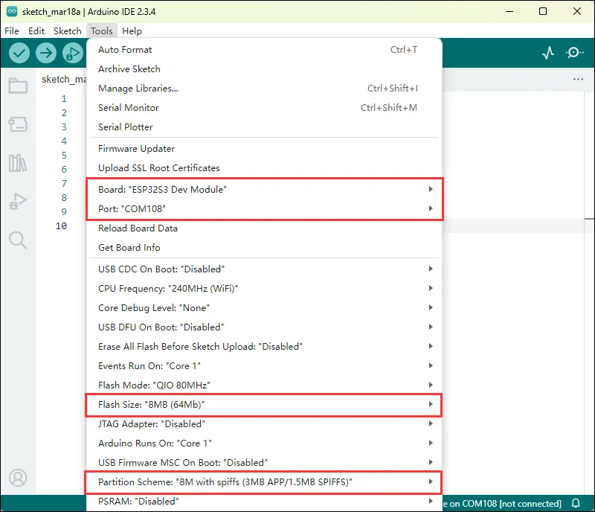Click line number 1 in editor gutter
Screen dimensions: 595x512
coord(64,99)
